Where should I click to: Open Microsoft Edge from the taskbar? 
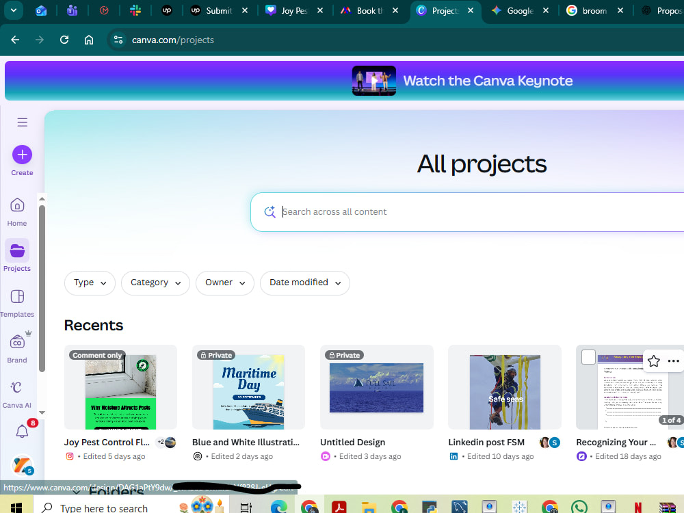[x=278, y=507]
